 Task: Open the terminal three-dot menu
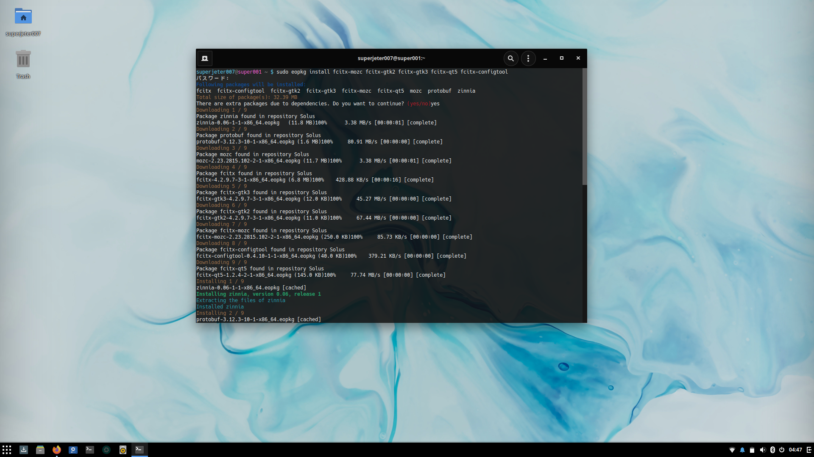[528, 58]
